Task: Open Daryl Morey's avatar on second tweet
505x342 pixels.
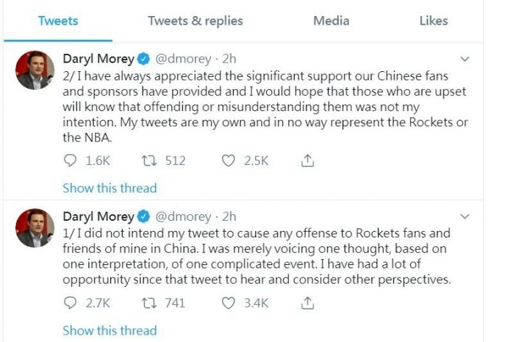Action: coord(36,229)
